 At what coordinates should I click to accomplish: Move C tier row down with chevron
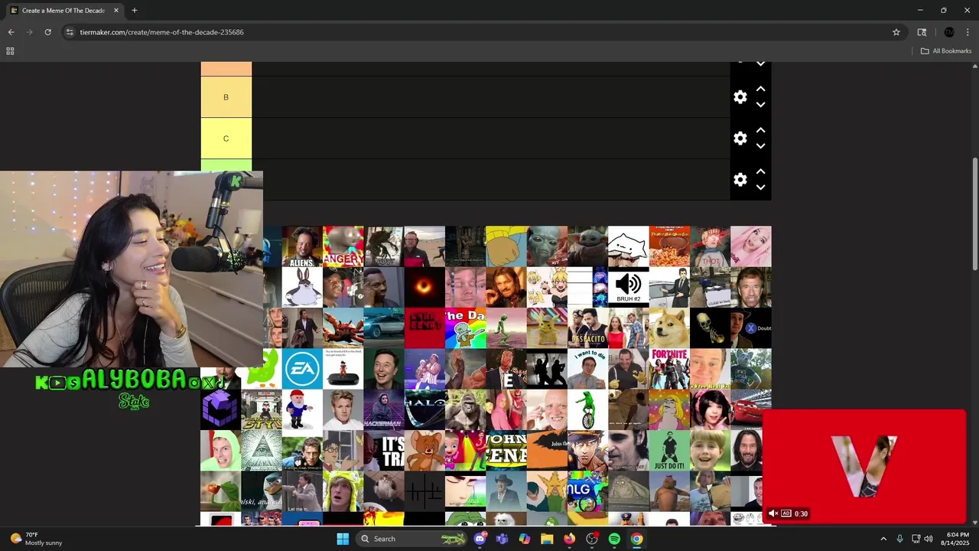coord(760,146)
